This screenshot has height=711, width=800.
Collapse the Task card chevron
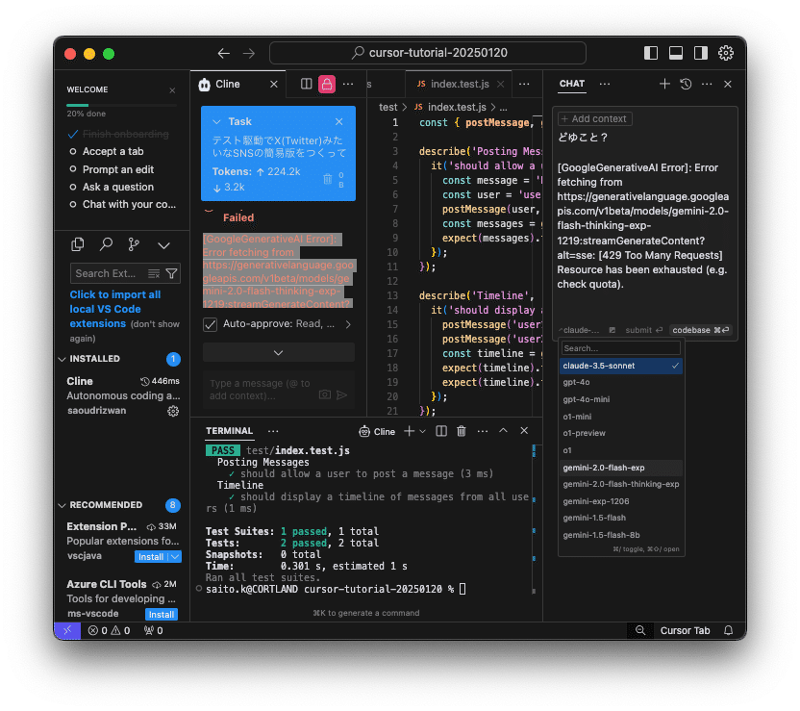click(216, 121)
